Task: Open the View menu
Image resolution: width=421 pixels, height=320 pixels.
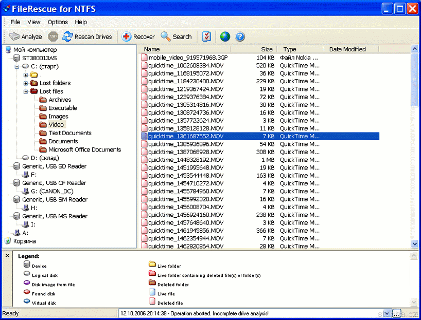Action: (34, 22)
